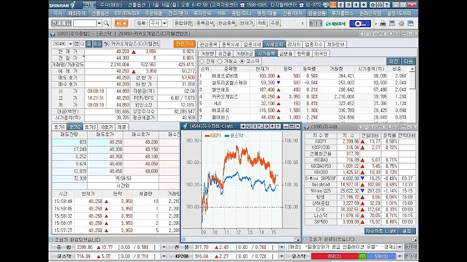
Task: Select the Nikkei225 row in 지수바
Action: pyautogui.click(x=360, y=191)
